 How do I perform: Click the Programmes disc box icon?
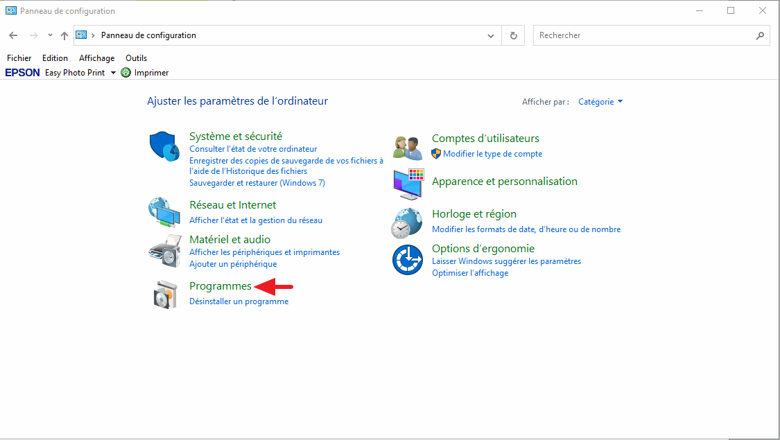[164, 294]
